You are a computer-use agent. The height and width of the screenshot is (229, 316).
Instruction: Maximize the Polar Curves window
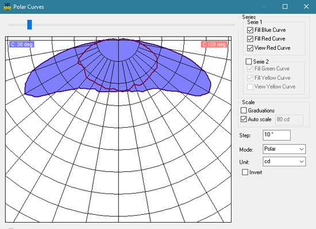pos(285,7)
